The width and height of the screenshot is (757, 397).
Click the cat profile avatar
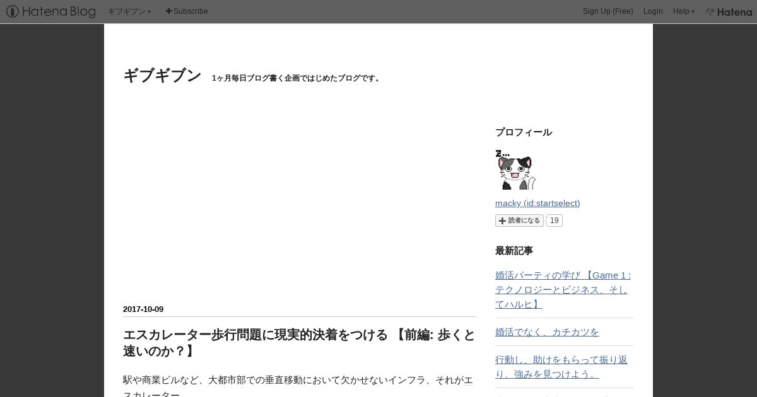pyautogui.click(x=515, y=170)
